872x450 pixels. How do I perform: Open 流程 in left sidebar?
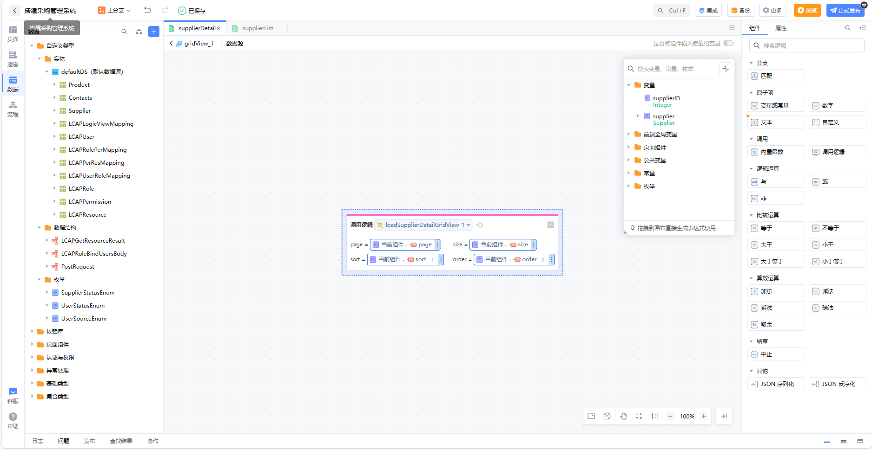pyautogui.click(x=13, y=109)
